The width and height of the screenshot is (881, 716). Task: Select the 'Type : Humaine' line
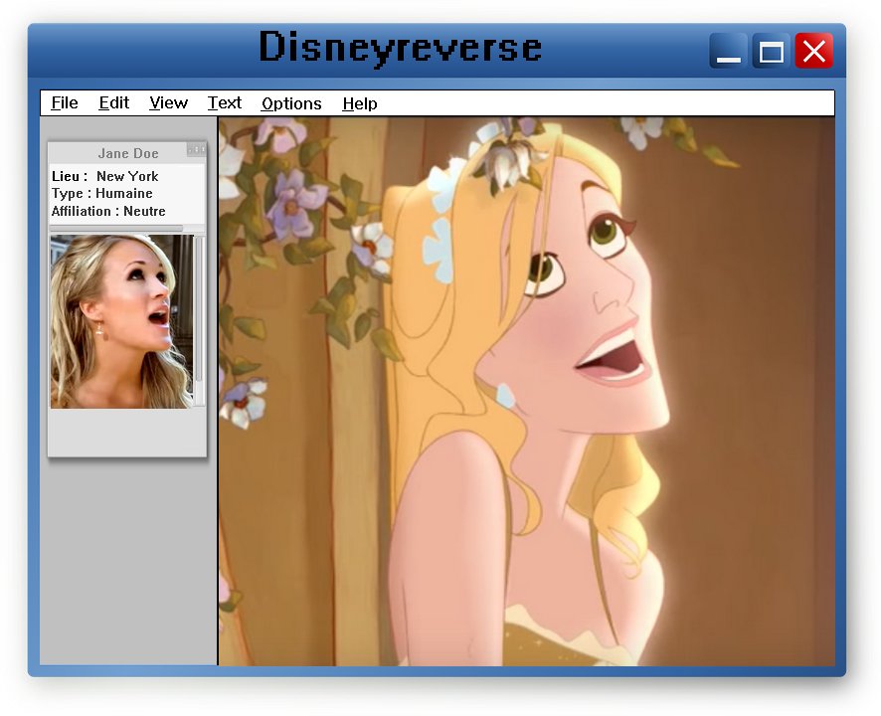pos(101,193)
